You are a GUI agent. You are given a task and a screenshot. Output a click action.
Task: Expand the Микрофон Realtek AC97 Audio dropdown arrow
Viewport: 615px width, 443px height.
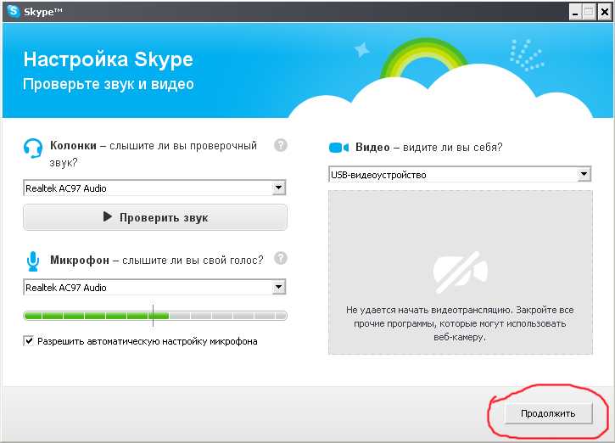[x=278, y=287]
